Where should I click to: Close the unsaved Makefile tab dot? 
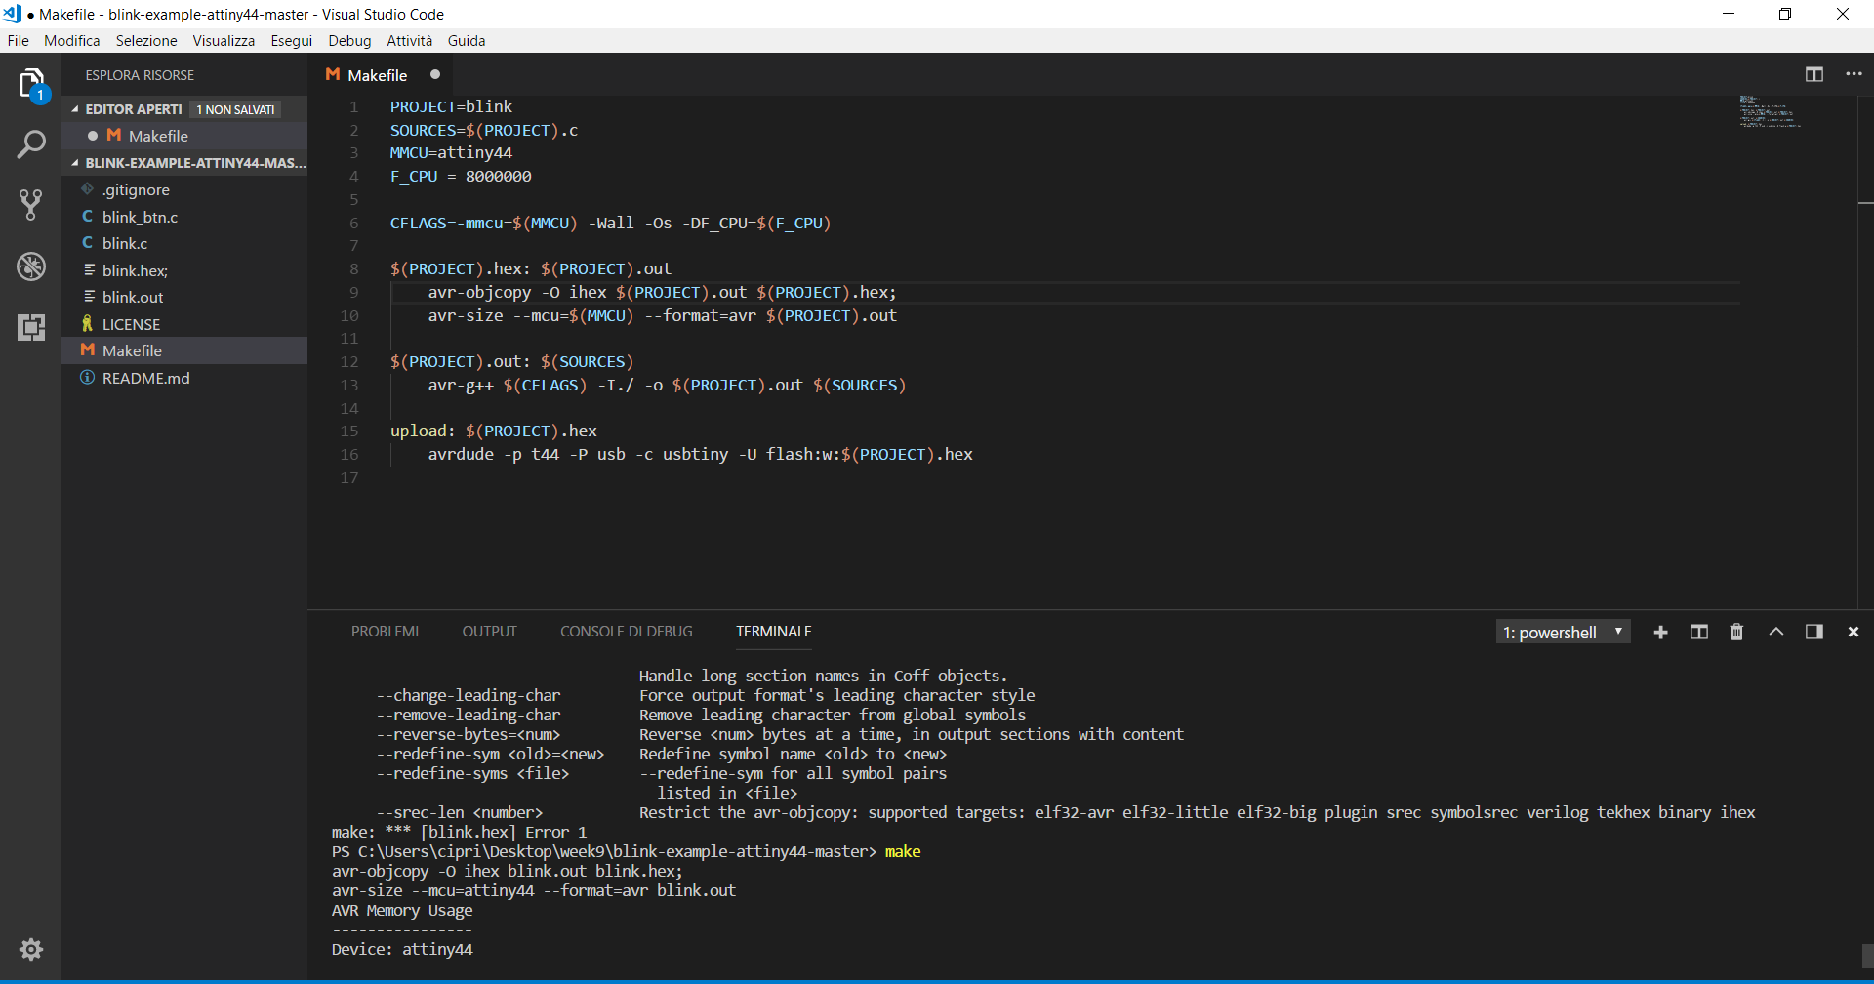click(435, 74)
